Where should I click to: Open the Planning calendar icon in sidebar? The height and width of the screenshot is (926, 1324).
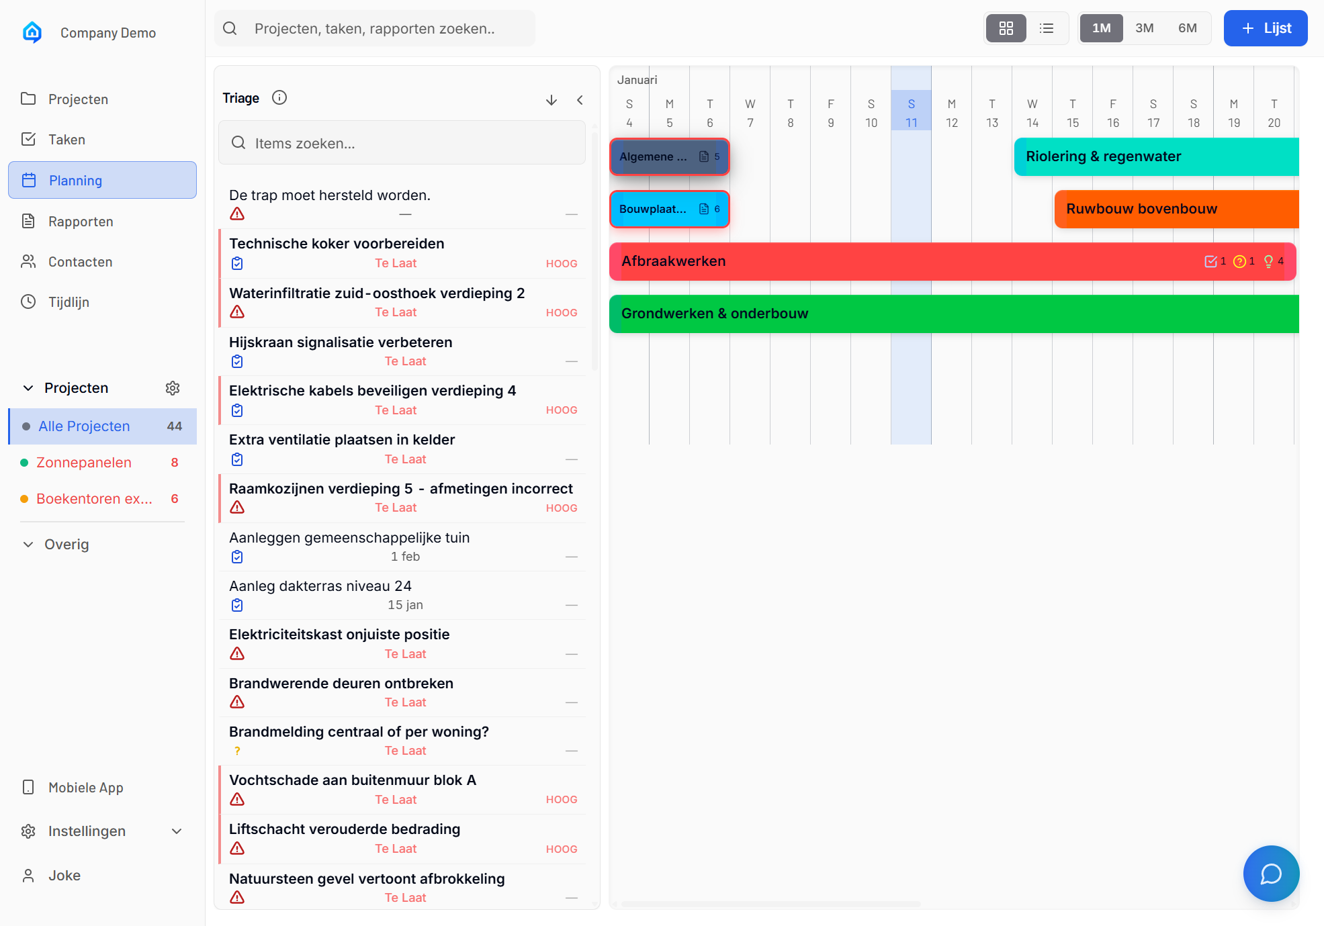click(x=28, y=180)
